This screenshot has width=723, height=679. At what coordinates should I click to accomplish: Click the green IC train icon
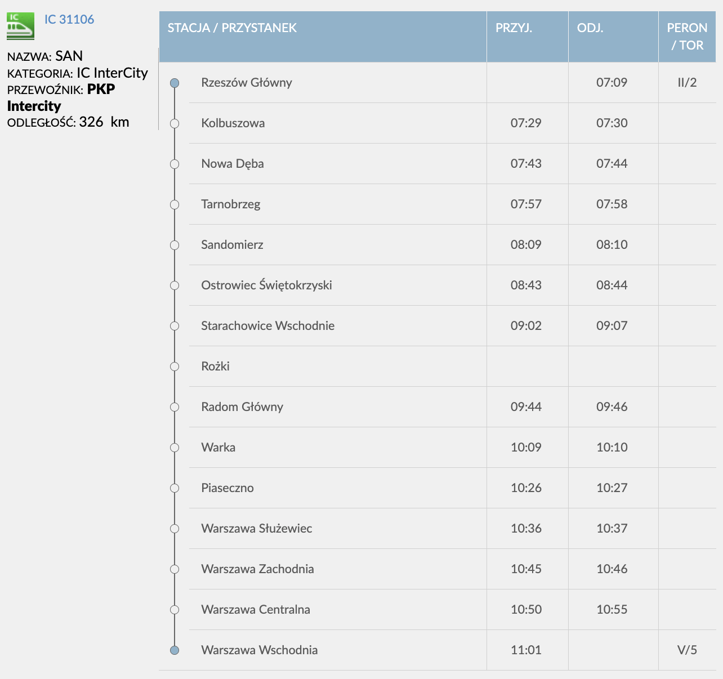[x=20, y=26]
